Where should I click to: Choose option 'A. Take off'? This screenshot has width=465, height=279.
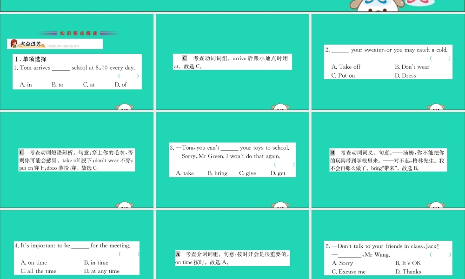pos(346,67)
